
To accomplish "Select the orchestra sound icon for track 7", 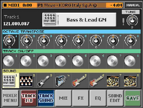I will click(113, 81).
